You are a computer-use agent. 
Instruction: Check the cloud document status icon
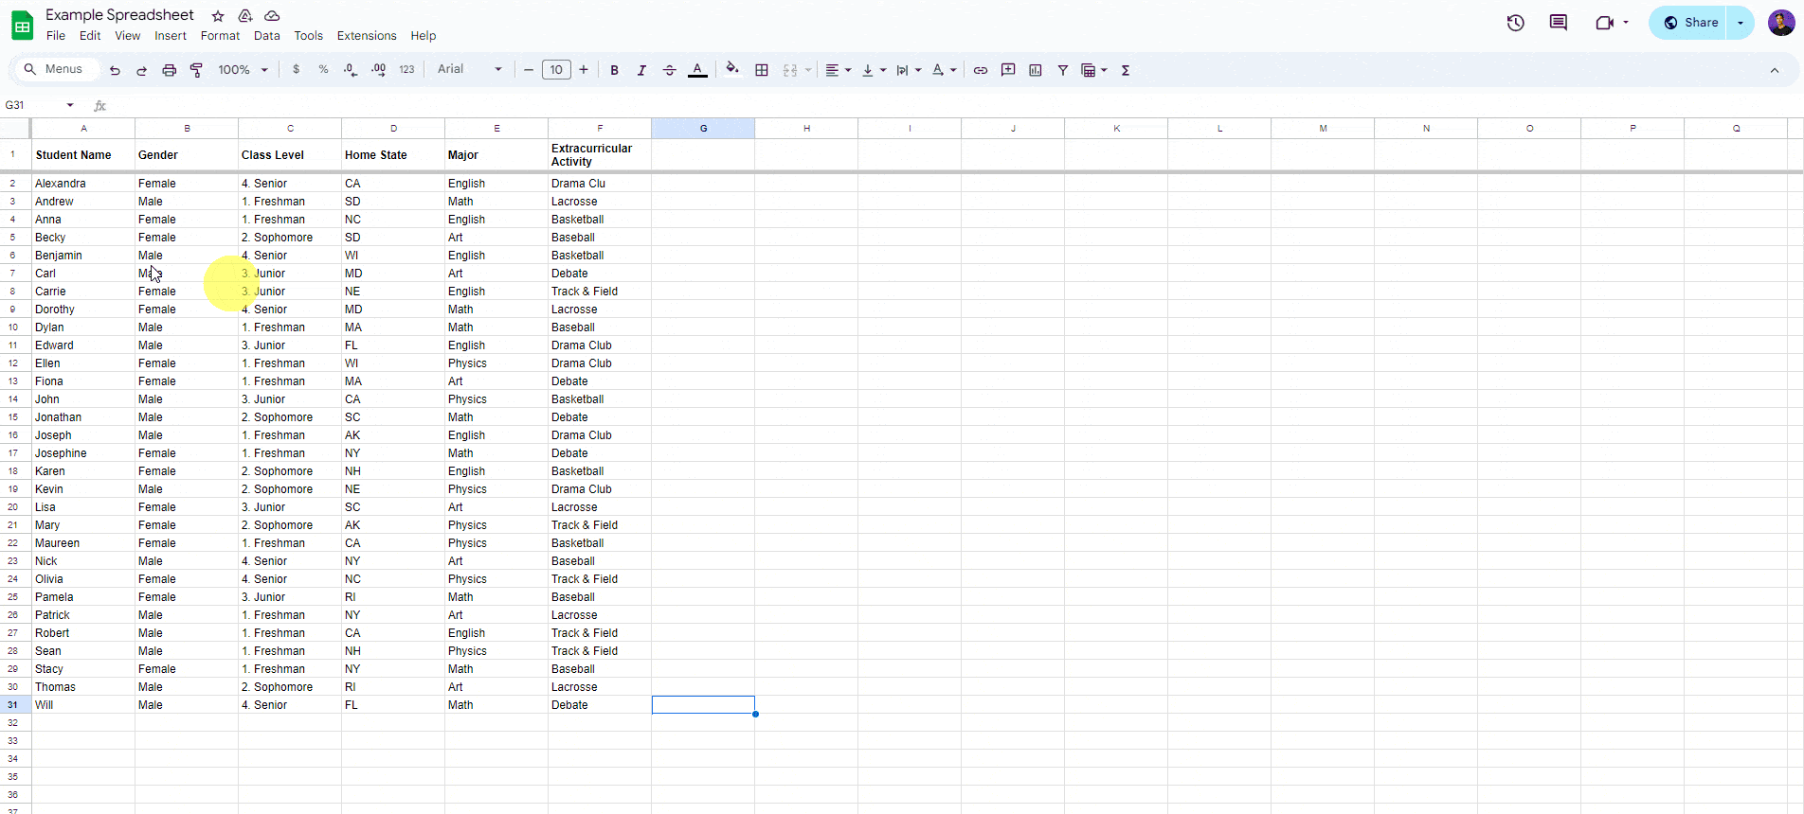pyautogui.click(x=272, y=16)
